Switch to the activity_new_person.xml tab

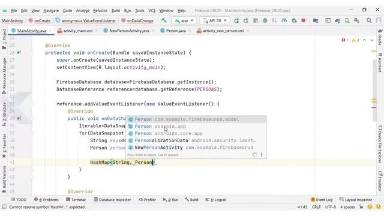click(x=223, y=31)
